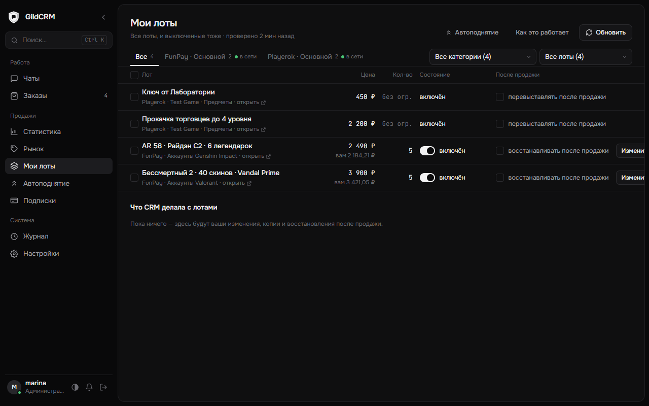This screenshot has height=406, width=649.
Task: Select the Прокачка торговцев lot checkbox
Action: [134, 124]
